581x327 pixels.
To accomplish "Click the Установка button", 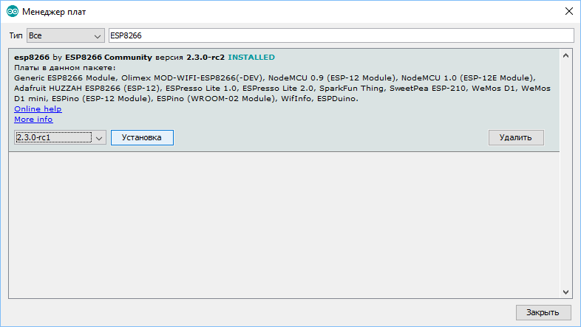I will click(x=142, y=137).
